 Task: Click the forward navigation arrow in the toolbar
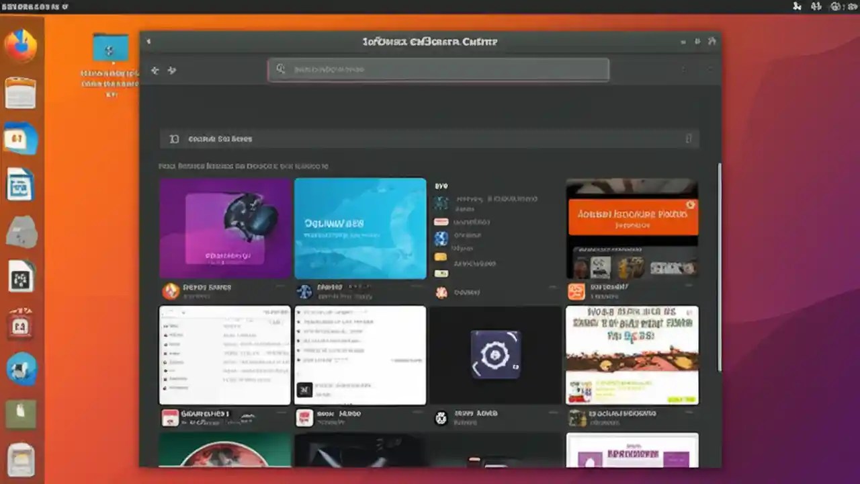[172, 70]
